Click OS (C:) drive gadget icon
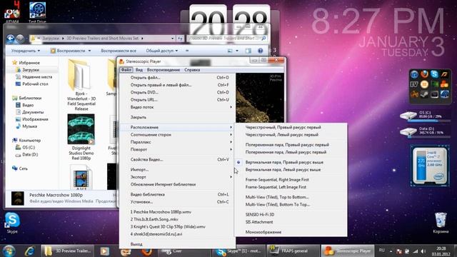 click(x=408, y=116)
